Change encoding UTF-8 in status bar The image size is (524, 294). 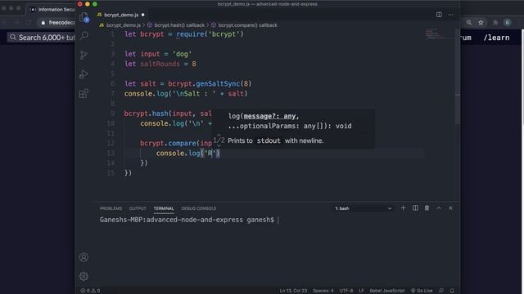click(346, 291)
